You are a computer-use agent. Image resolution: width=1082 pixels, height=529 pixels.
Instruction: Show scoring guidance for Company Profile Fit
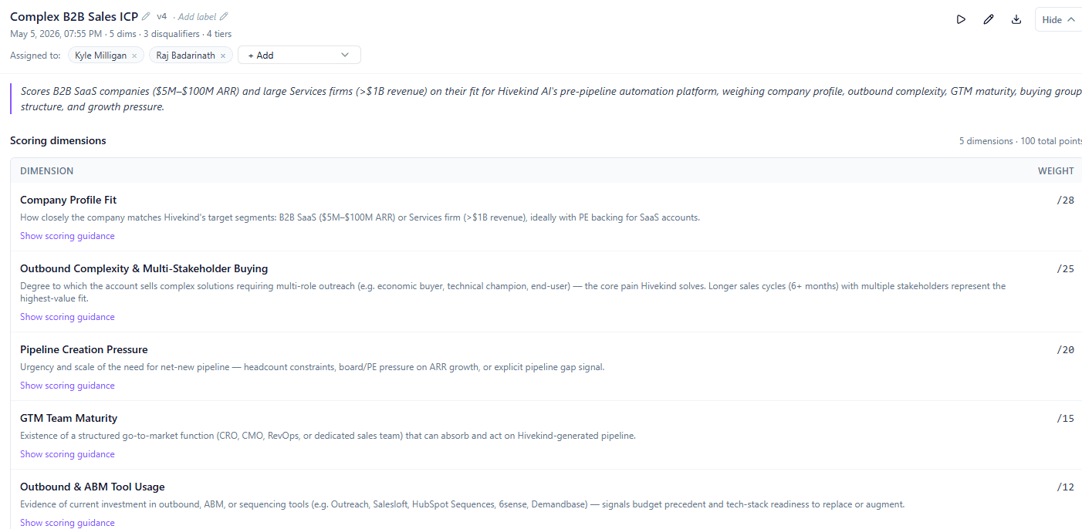(67, 236)
